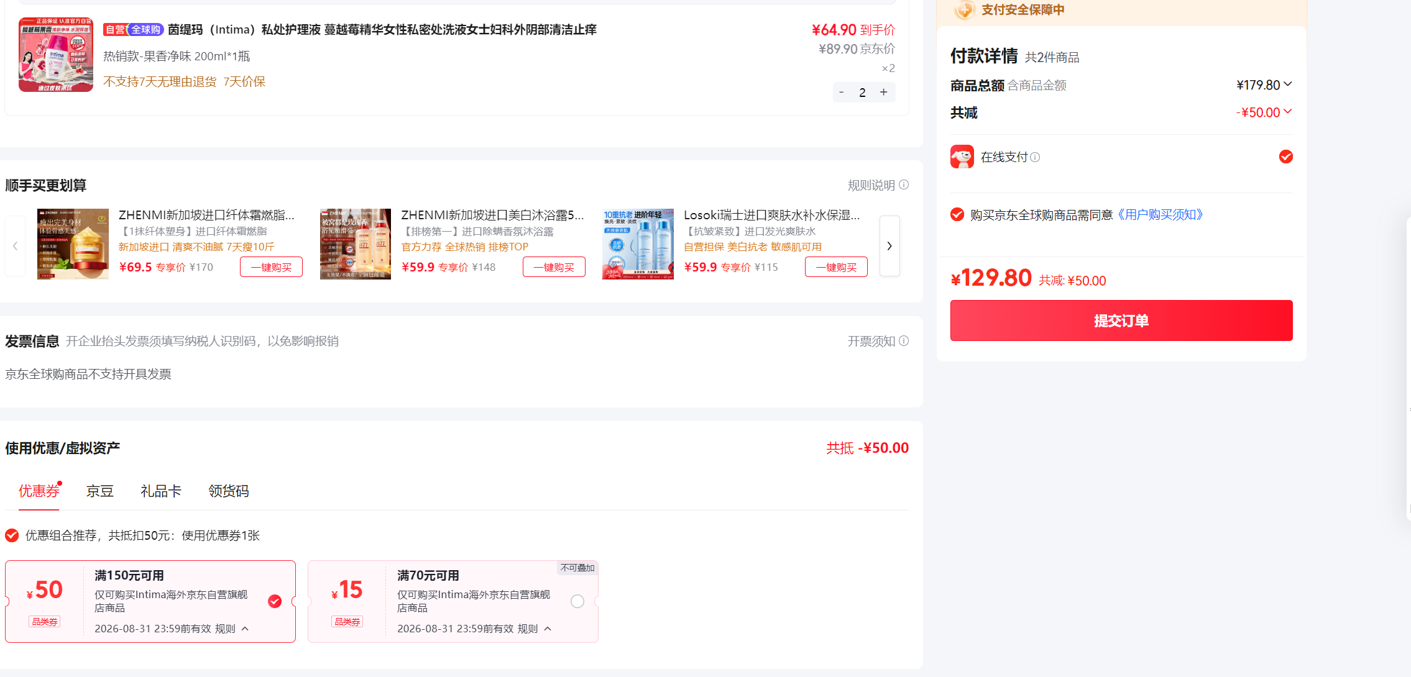Switch to the 优惠券 tab
Viewport: 1411px width, 677px height.
tap(39, 491)
